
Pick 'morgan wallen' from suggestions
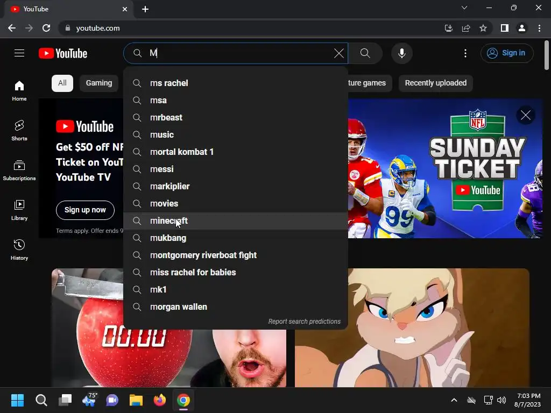pyautogui.click(x=236, y=307)
